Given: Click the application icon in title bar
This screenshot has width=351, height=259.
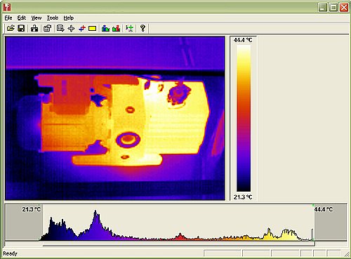Looking at the screenshot, I should pyautogui.click(x=7, y=7).
